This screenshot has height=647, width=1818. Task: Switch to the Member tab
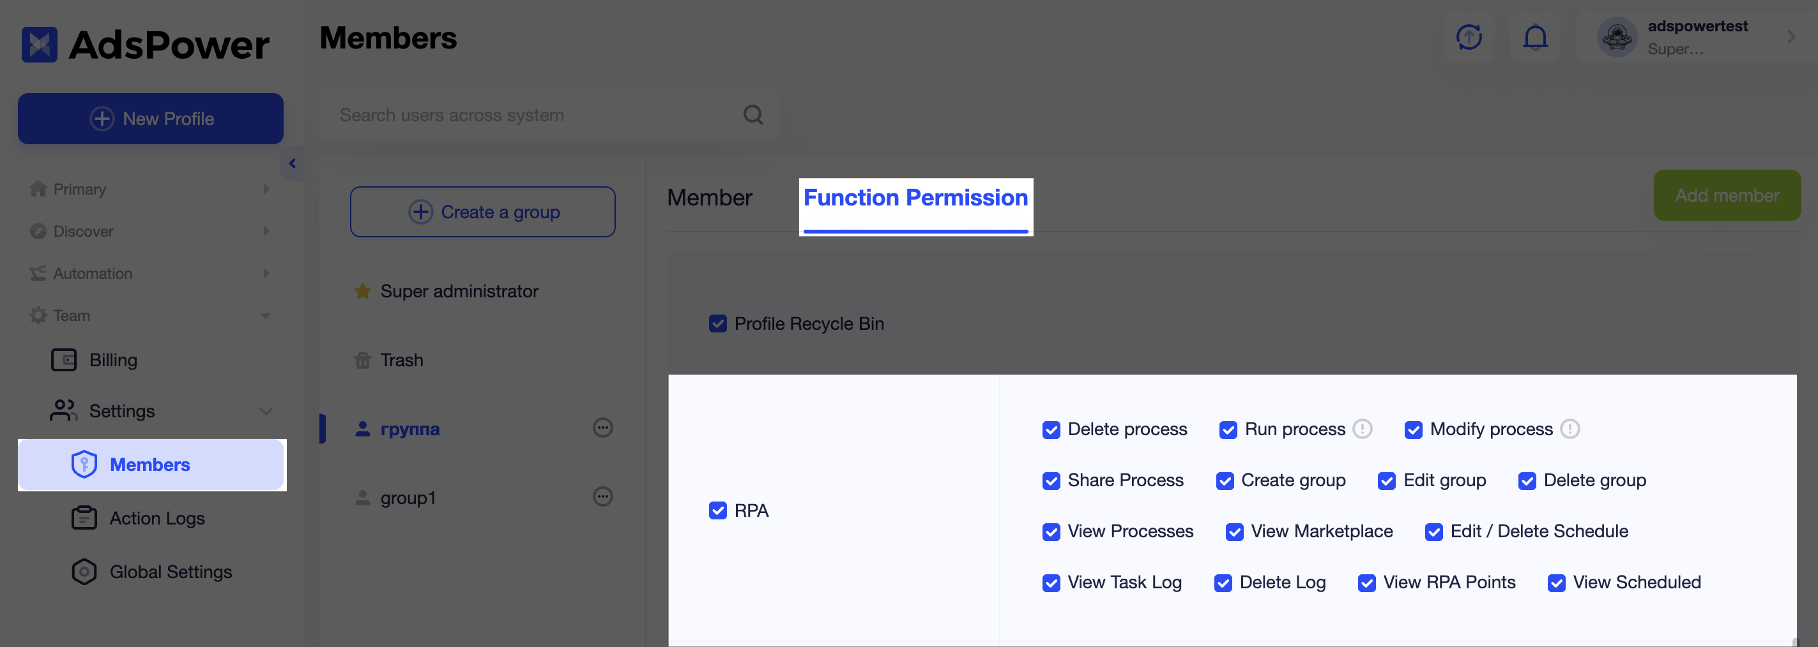709,198
